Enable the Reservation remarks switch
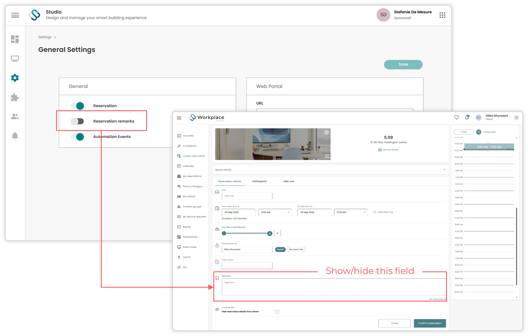 [78, 121]
